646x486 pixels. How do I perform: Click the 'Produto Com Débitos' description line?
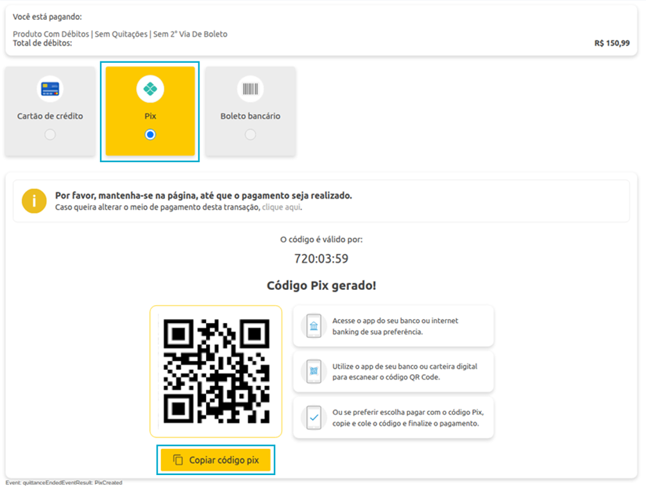point(120,34)
